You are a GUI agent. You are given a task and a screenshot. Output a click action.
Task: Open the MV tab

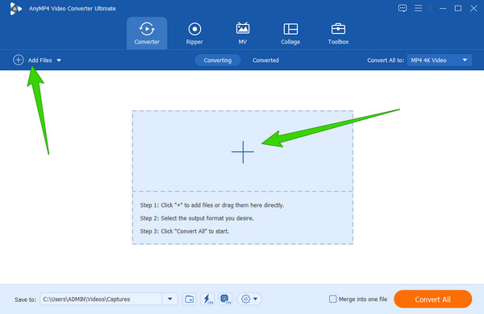pyautogui.click(x=243, y=33)
